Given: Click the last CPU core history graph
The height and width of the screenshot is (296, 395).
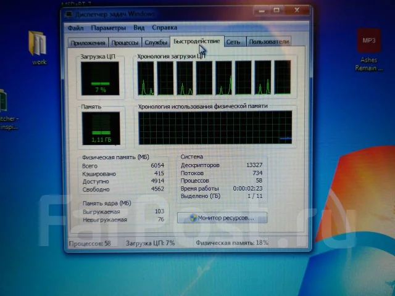Looking at the screenshot, I should tap(283, 77).
